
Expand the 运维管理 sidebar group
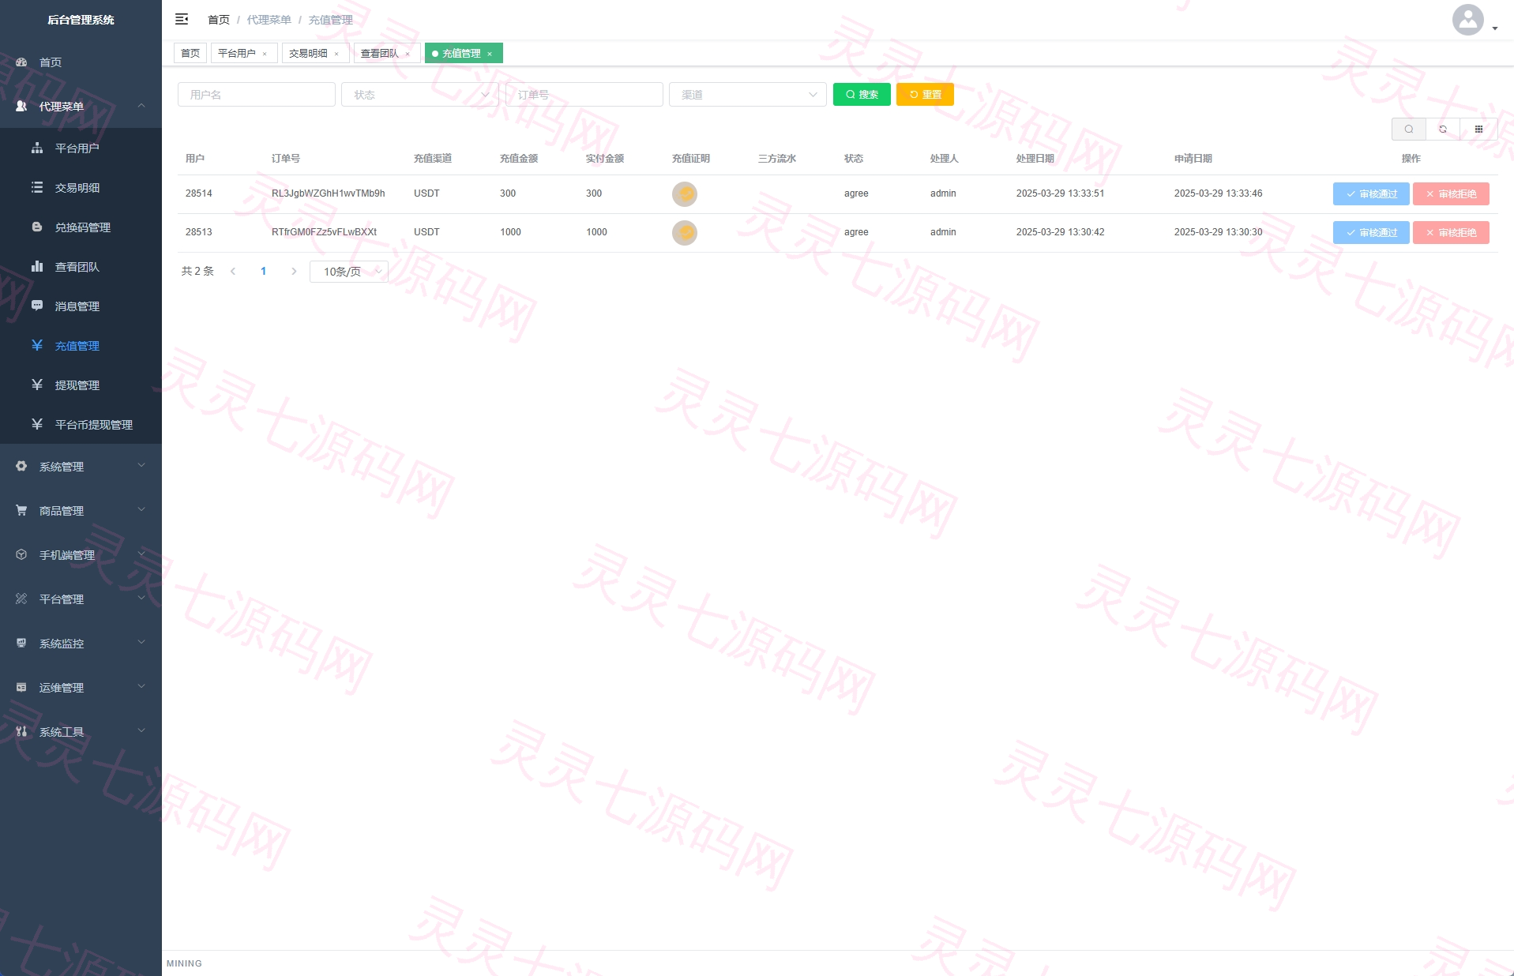(81, 687)
